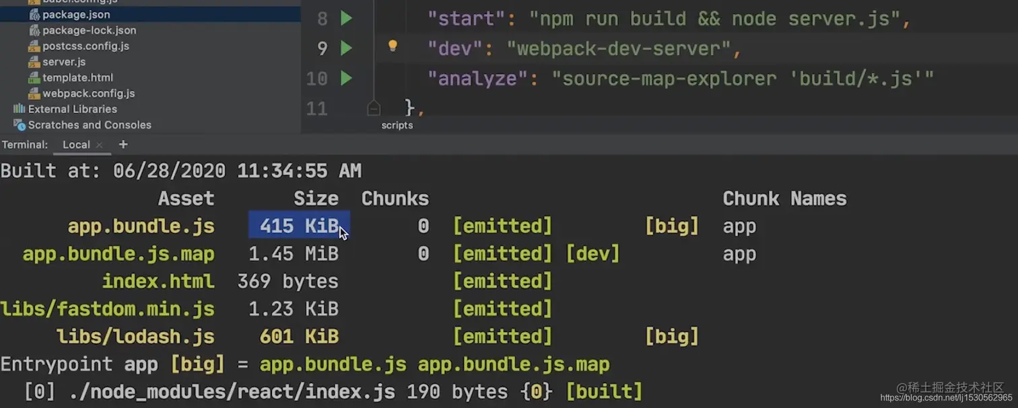
Task: Close the Local terminal tab
Action: [x=99, y=145]
